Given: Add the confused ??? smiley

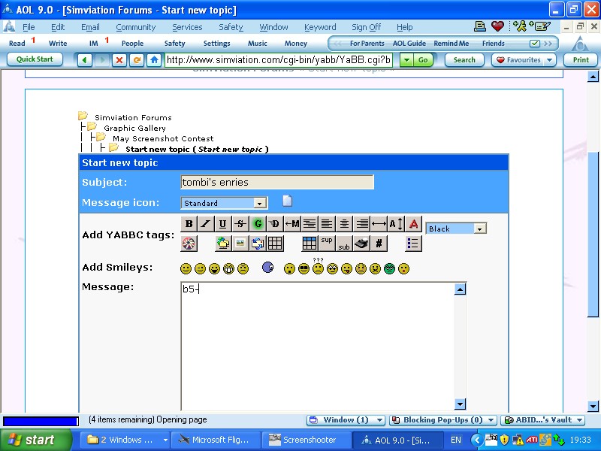Looking at the screenshot, I should 318,267.
